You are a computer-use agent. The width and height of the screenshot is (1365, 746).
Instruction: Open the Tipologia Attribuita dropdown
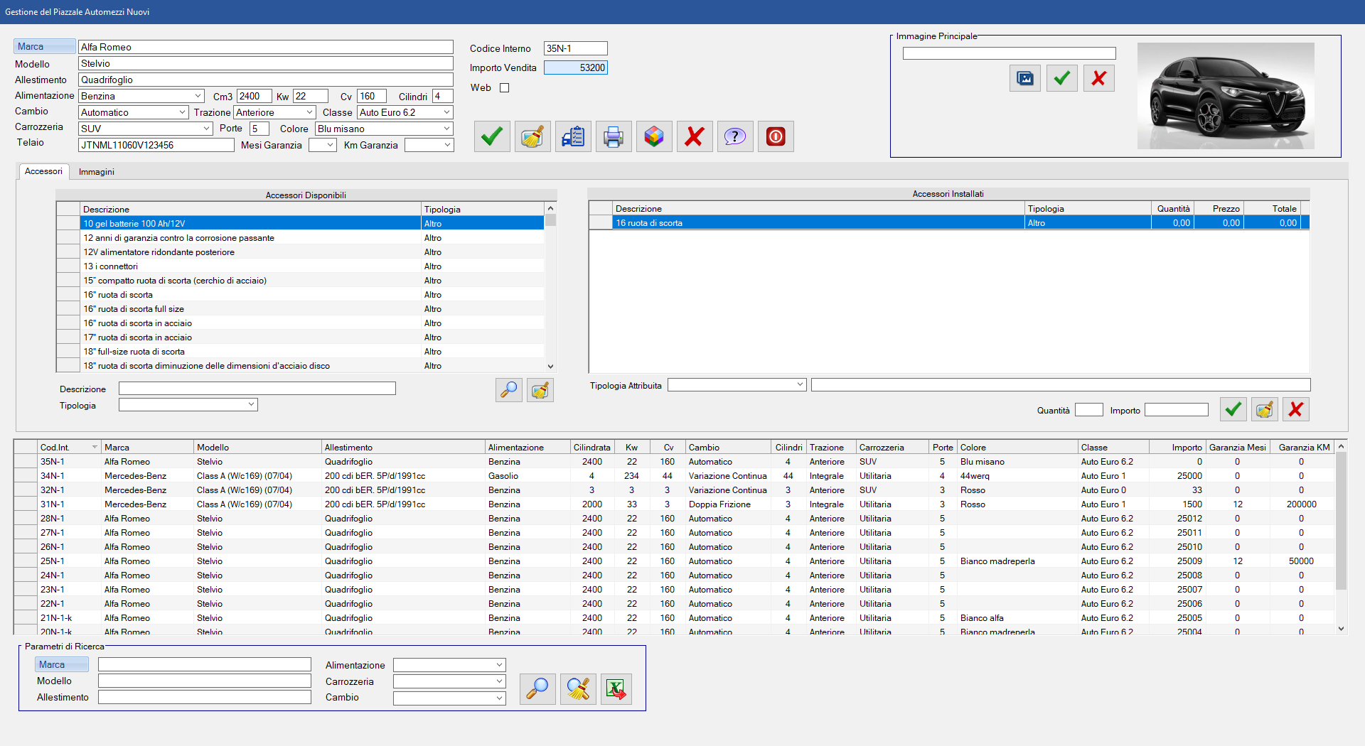(x=799, y=385)
